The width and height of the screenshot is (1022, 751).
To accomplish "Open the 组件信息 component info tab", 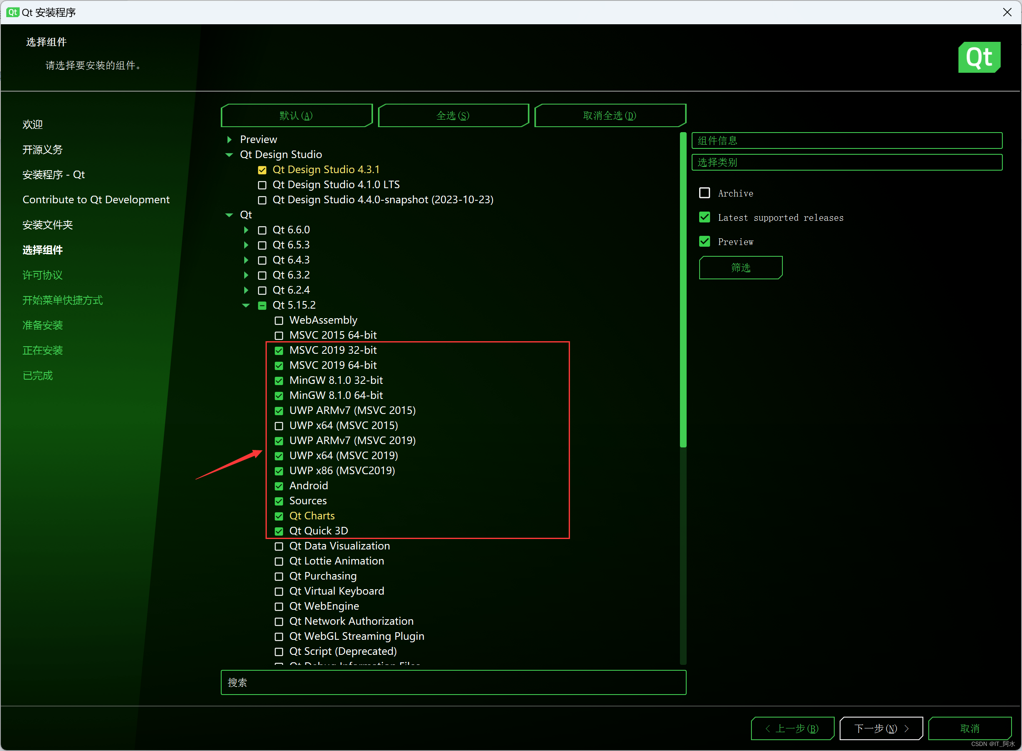I will (x=846, y=140).
